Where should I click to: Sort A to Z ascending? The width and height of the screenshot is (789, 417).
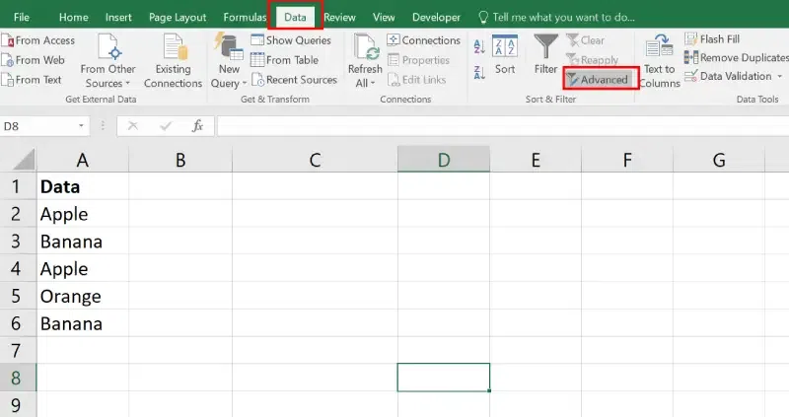[479, 46]
